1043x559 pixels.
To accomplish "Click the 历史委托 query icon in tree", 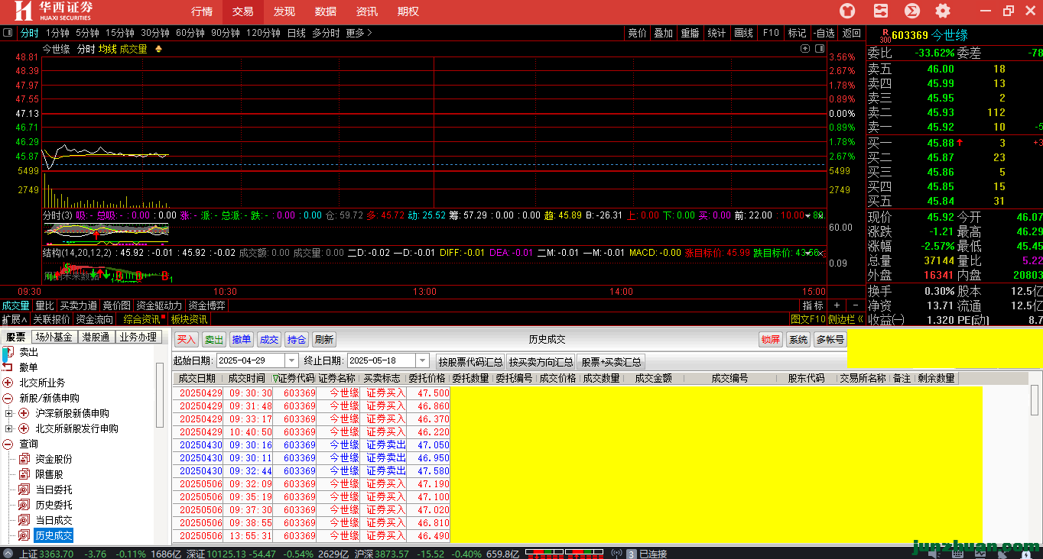I will coord(24,505).
